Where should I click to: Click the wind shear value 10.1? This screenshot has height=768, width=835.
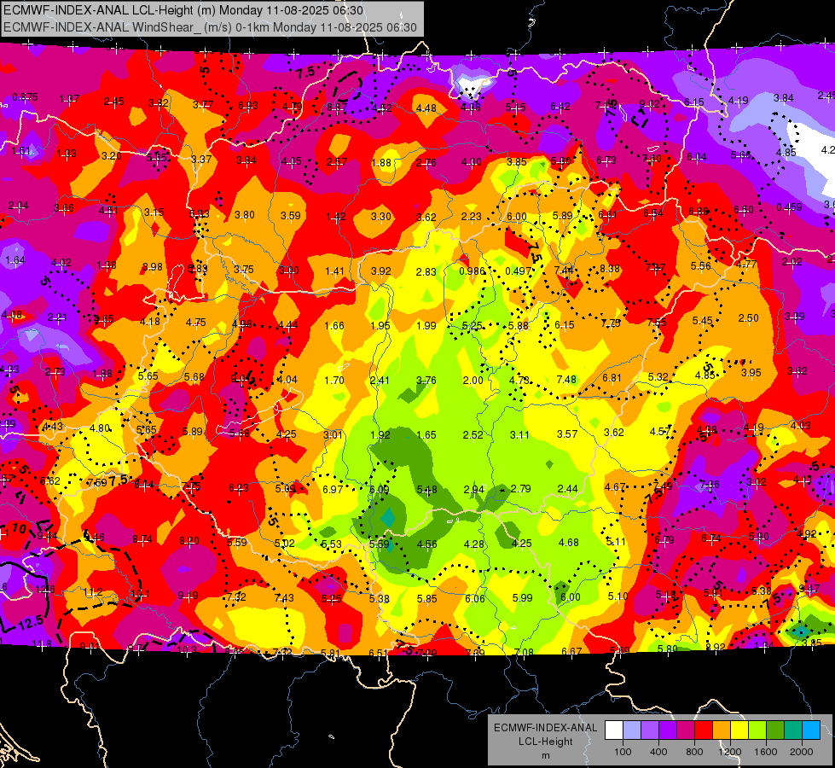click(x=140, y=594)
